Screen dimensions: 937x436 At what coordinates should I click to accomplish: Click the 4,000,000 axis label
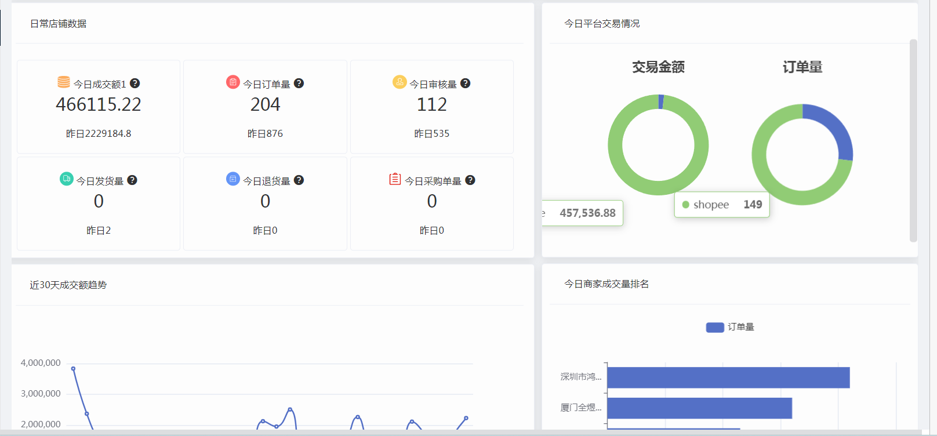41,363
